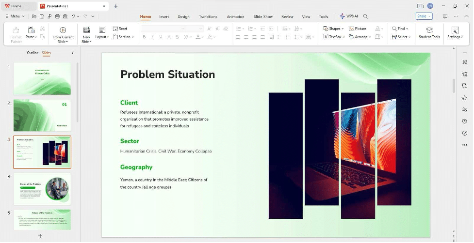Click the star icon in right side panel
Image resolution: width=474 pixels, height=243 pixels.
click(465, 98)
